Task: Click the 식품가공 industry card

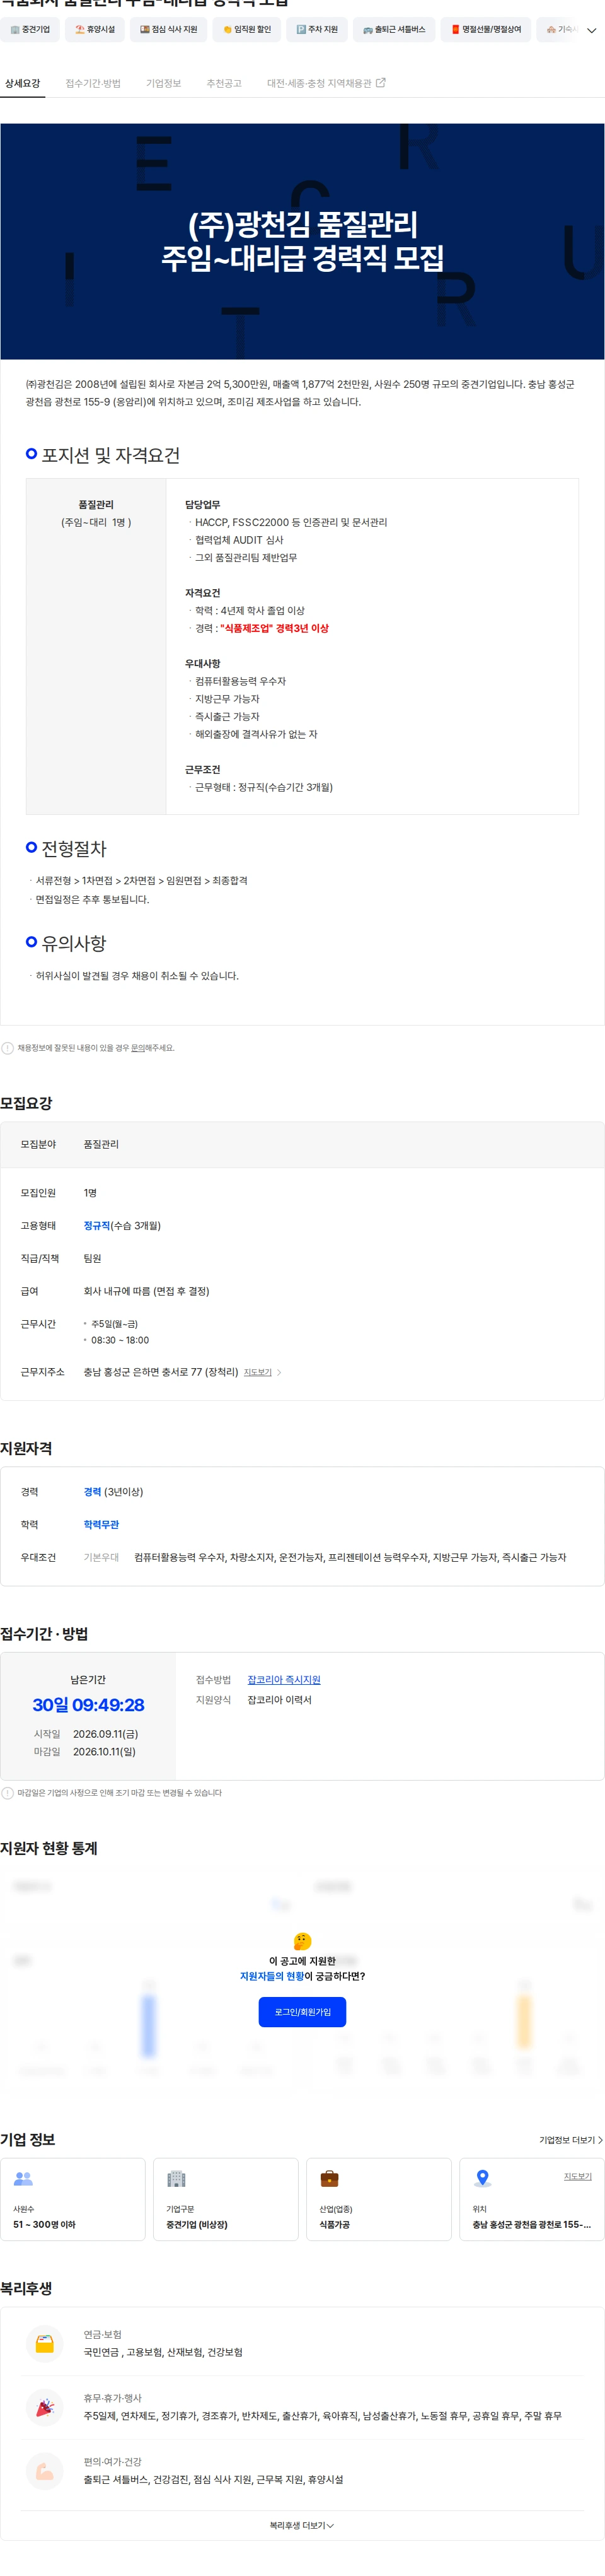Action: [x=378, y=2199]
